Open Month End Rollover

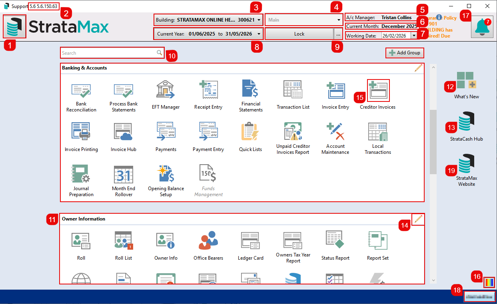[x=124, y=182]
